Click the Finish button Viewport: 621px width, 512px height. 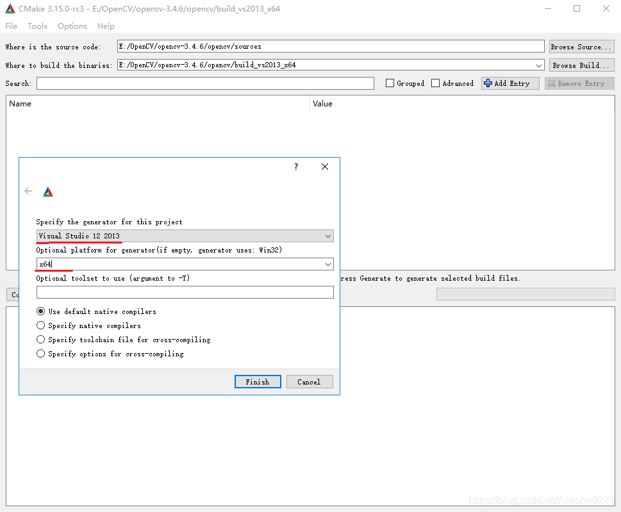pos(258,382)
